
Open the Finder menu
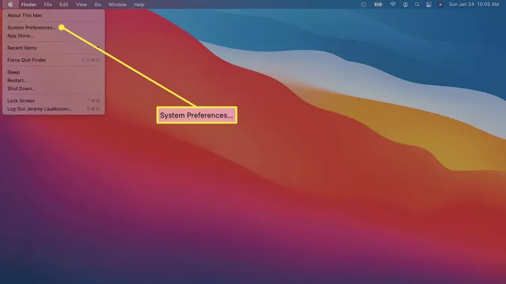29,5
